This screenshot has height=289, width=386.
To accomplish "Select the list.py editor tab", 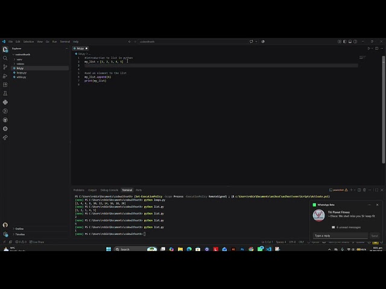I will (80, 48).
